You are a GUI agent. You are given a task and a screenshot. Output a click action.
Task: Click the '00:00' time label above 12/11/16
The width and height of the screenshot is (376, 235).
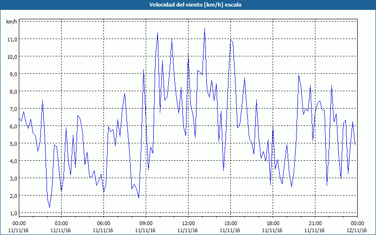(x=357, y=224)
